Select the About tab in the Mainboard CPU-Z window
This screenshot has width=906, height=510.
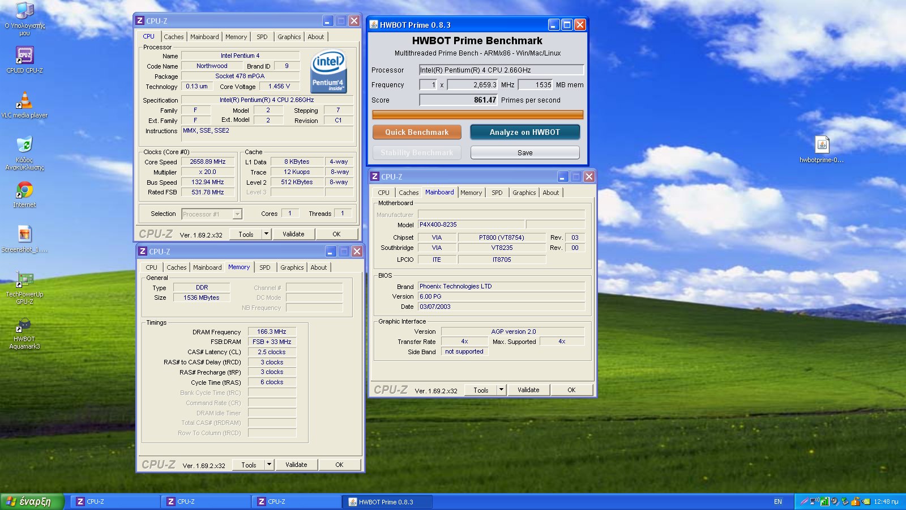point(551,193)
